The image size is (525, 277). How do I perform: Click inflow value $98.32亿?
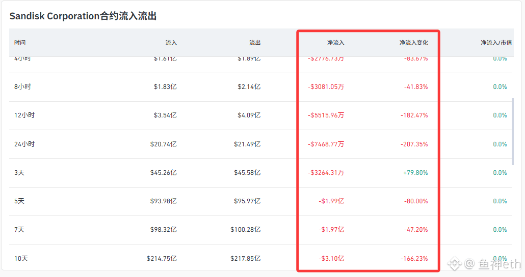coord(164,230)
